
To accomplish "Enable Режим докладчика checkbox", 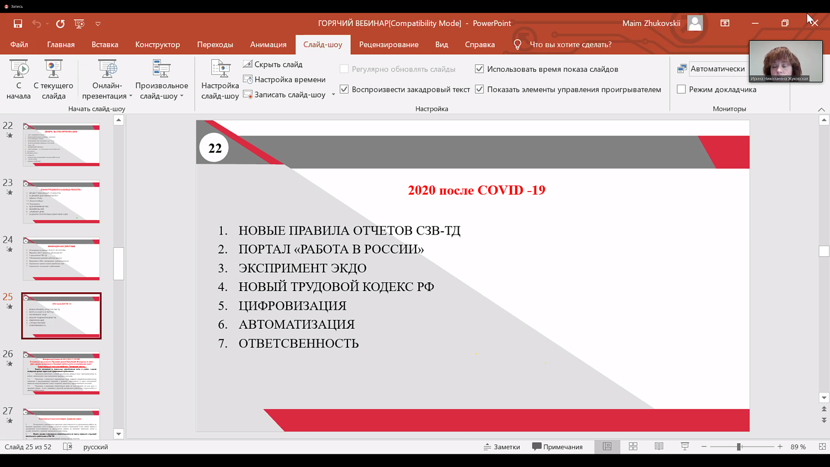I will (681, 89).
